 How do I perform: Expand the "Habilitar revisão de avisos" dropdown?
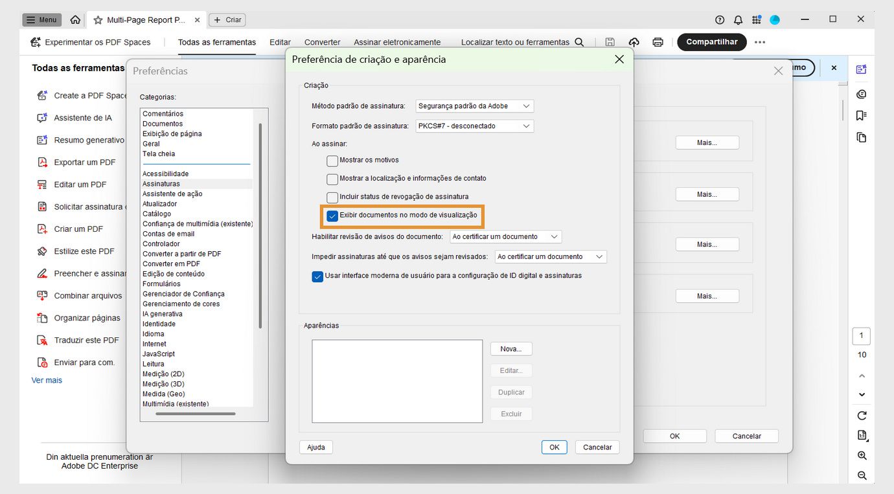505,236
